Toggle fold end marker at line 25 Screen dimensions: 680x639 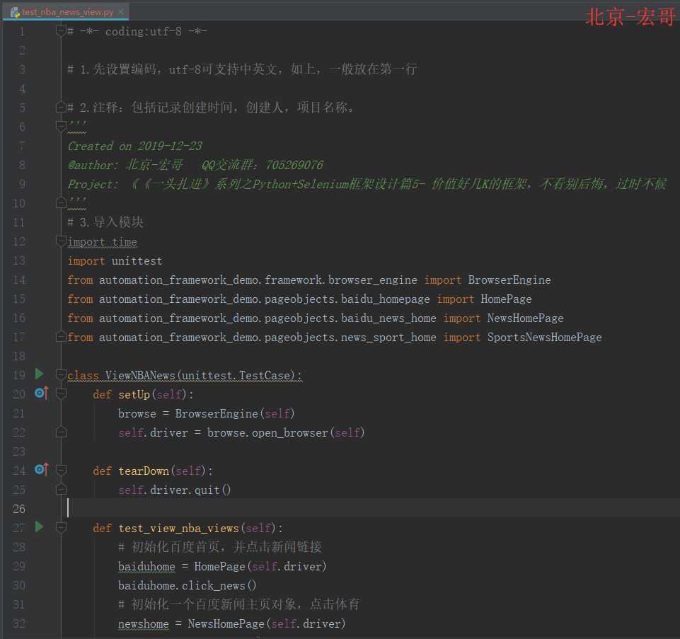pyautogui.click(x=61, y=489)
